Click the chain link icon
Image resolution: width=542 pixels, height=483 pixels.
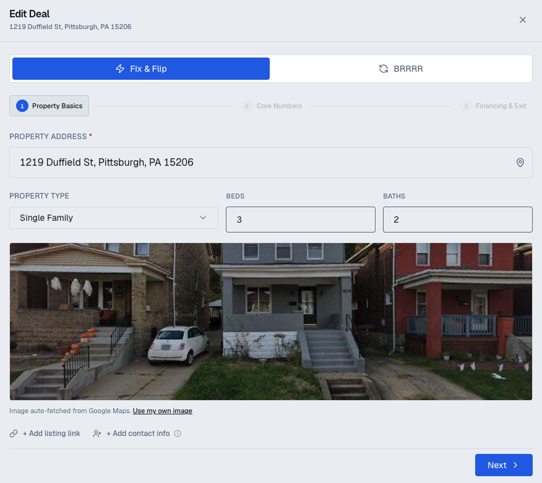(14, 434)
